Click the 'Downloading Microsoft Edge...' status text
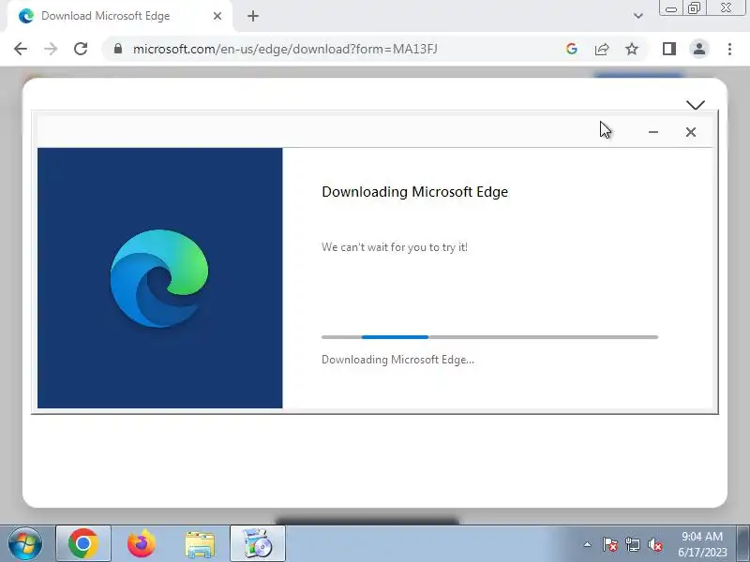Screen dimensions: 750x562 [x=397, y=360]
